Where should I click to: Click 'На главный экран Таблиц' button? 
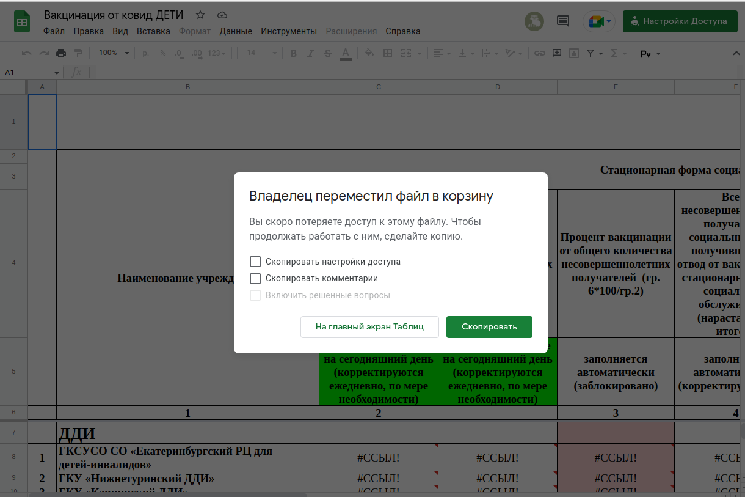369,327
